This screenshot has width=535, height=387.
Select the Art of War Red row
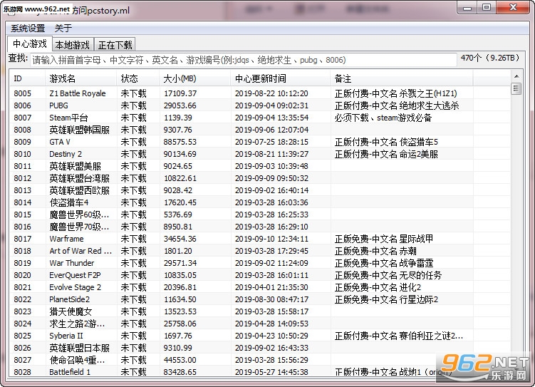pyautogui.click(x=260, y=251)
